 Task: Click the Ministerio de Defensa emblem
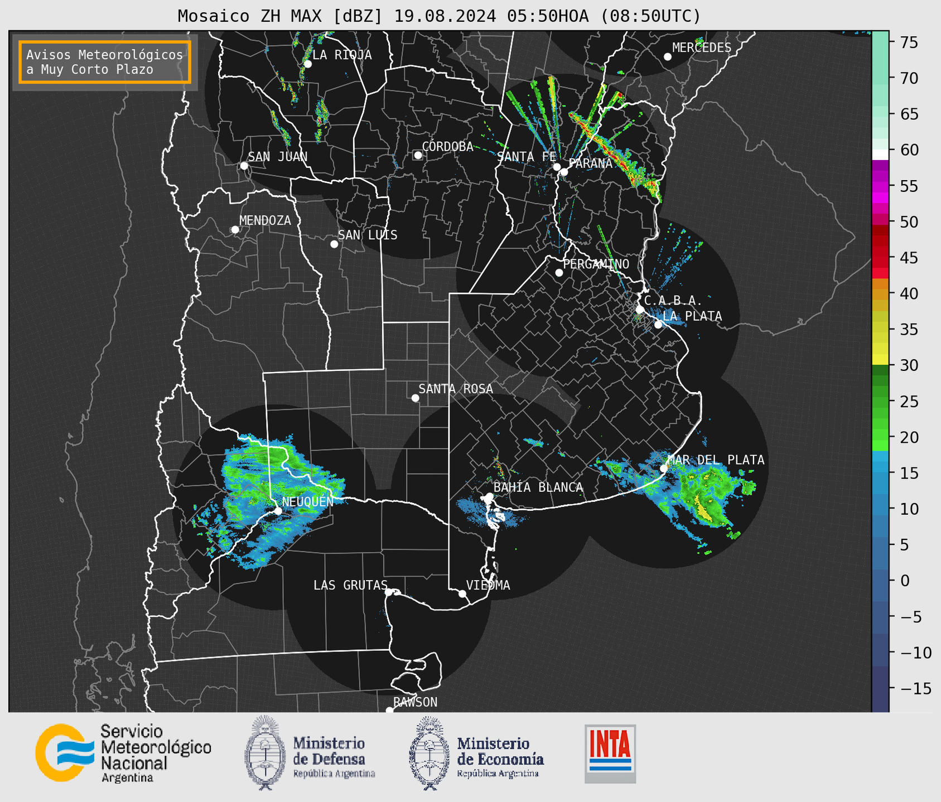click(264, 753)
